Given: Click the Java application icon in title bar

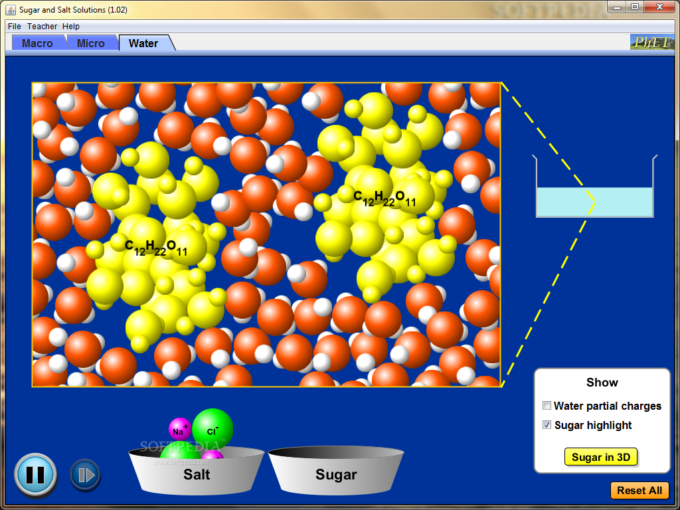Looking at the screenshot, I should click(11, 9).
